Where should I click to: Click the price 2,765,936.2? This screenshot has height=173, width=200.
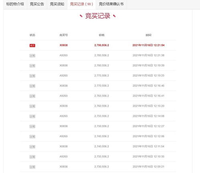pos(102,96)
